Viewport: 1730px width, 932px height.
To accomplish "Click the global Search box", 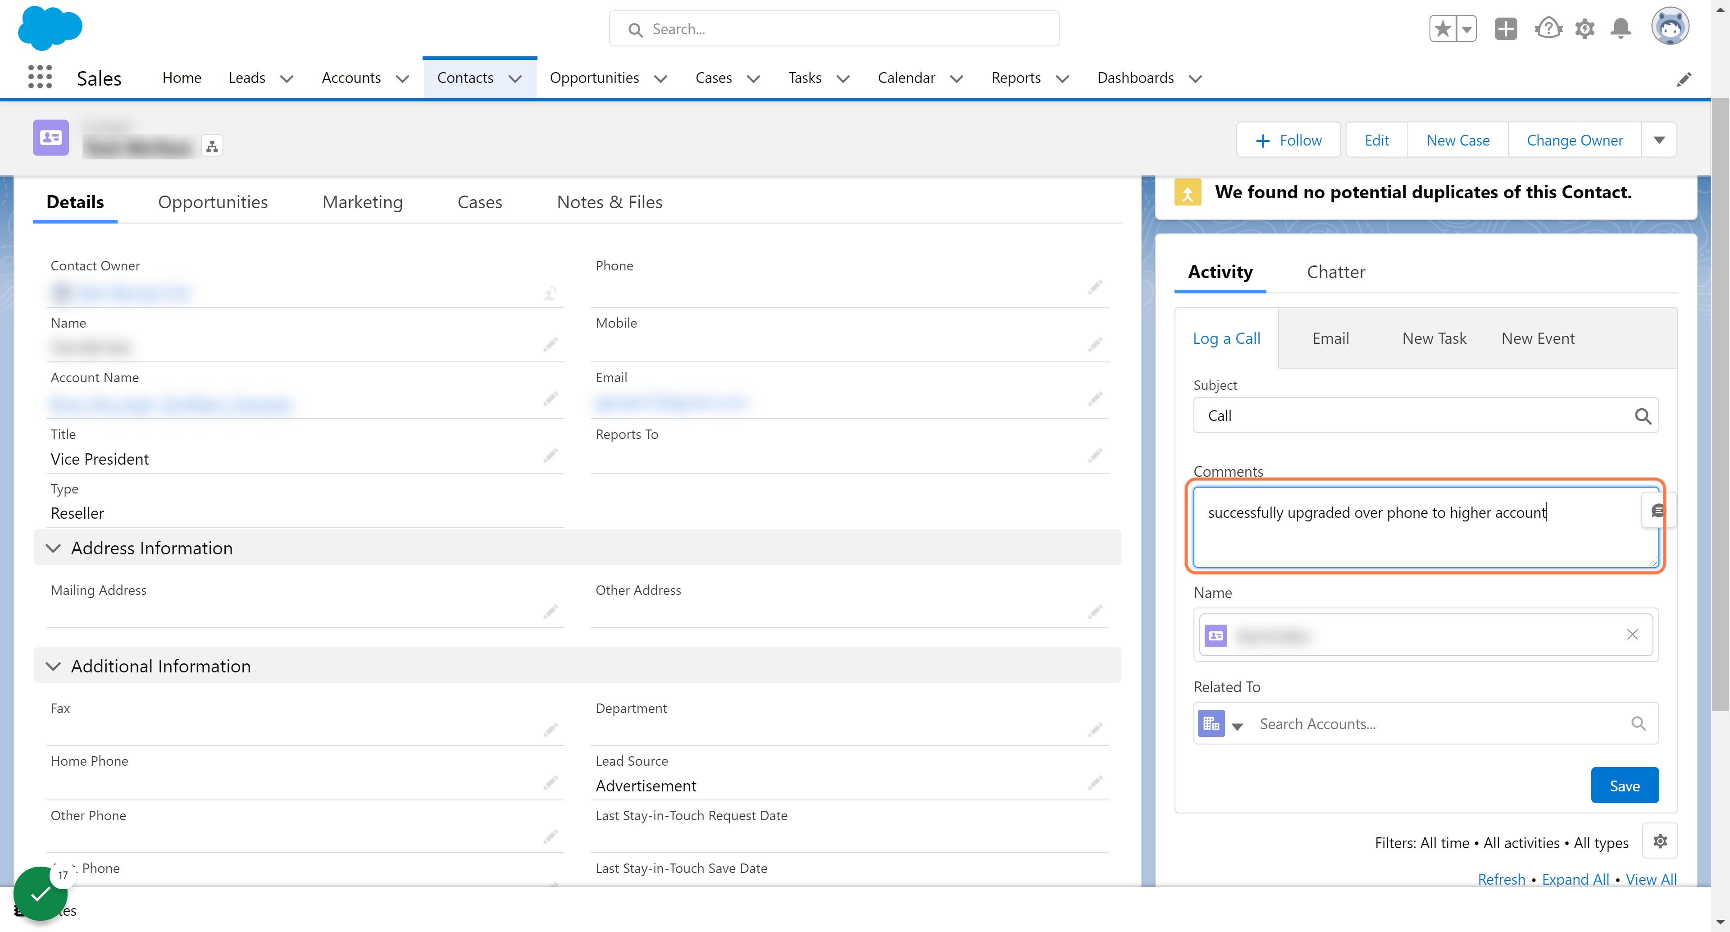I will coord(834,29).
